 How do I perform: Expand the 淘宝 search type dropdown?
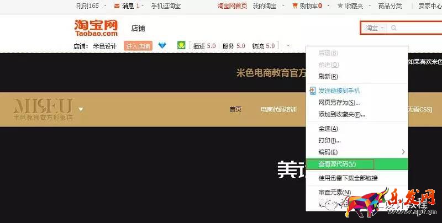[374, 28]
